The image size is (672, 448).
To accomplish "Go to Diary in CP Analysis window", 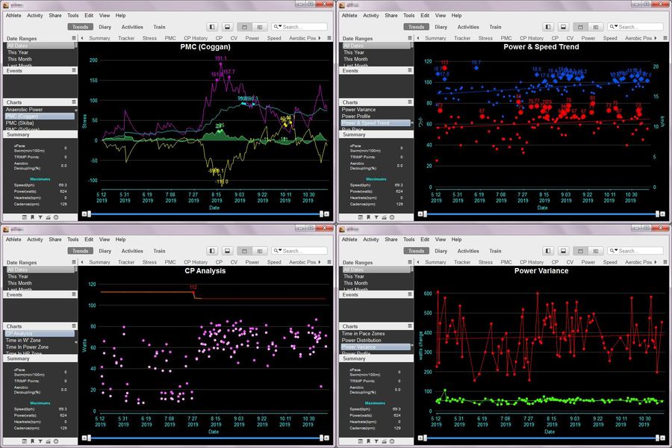I will 105,251.
